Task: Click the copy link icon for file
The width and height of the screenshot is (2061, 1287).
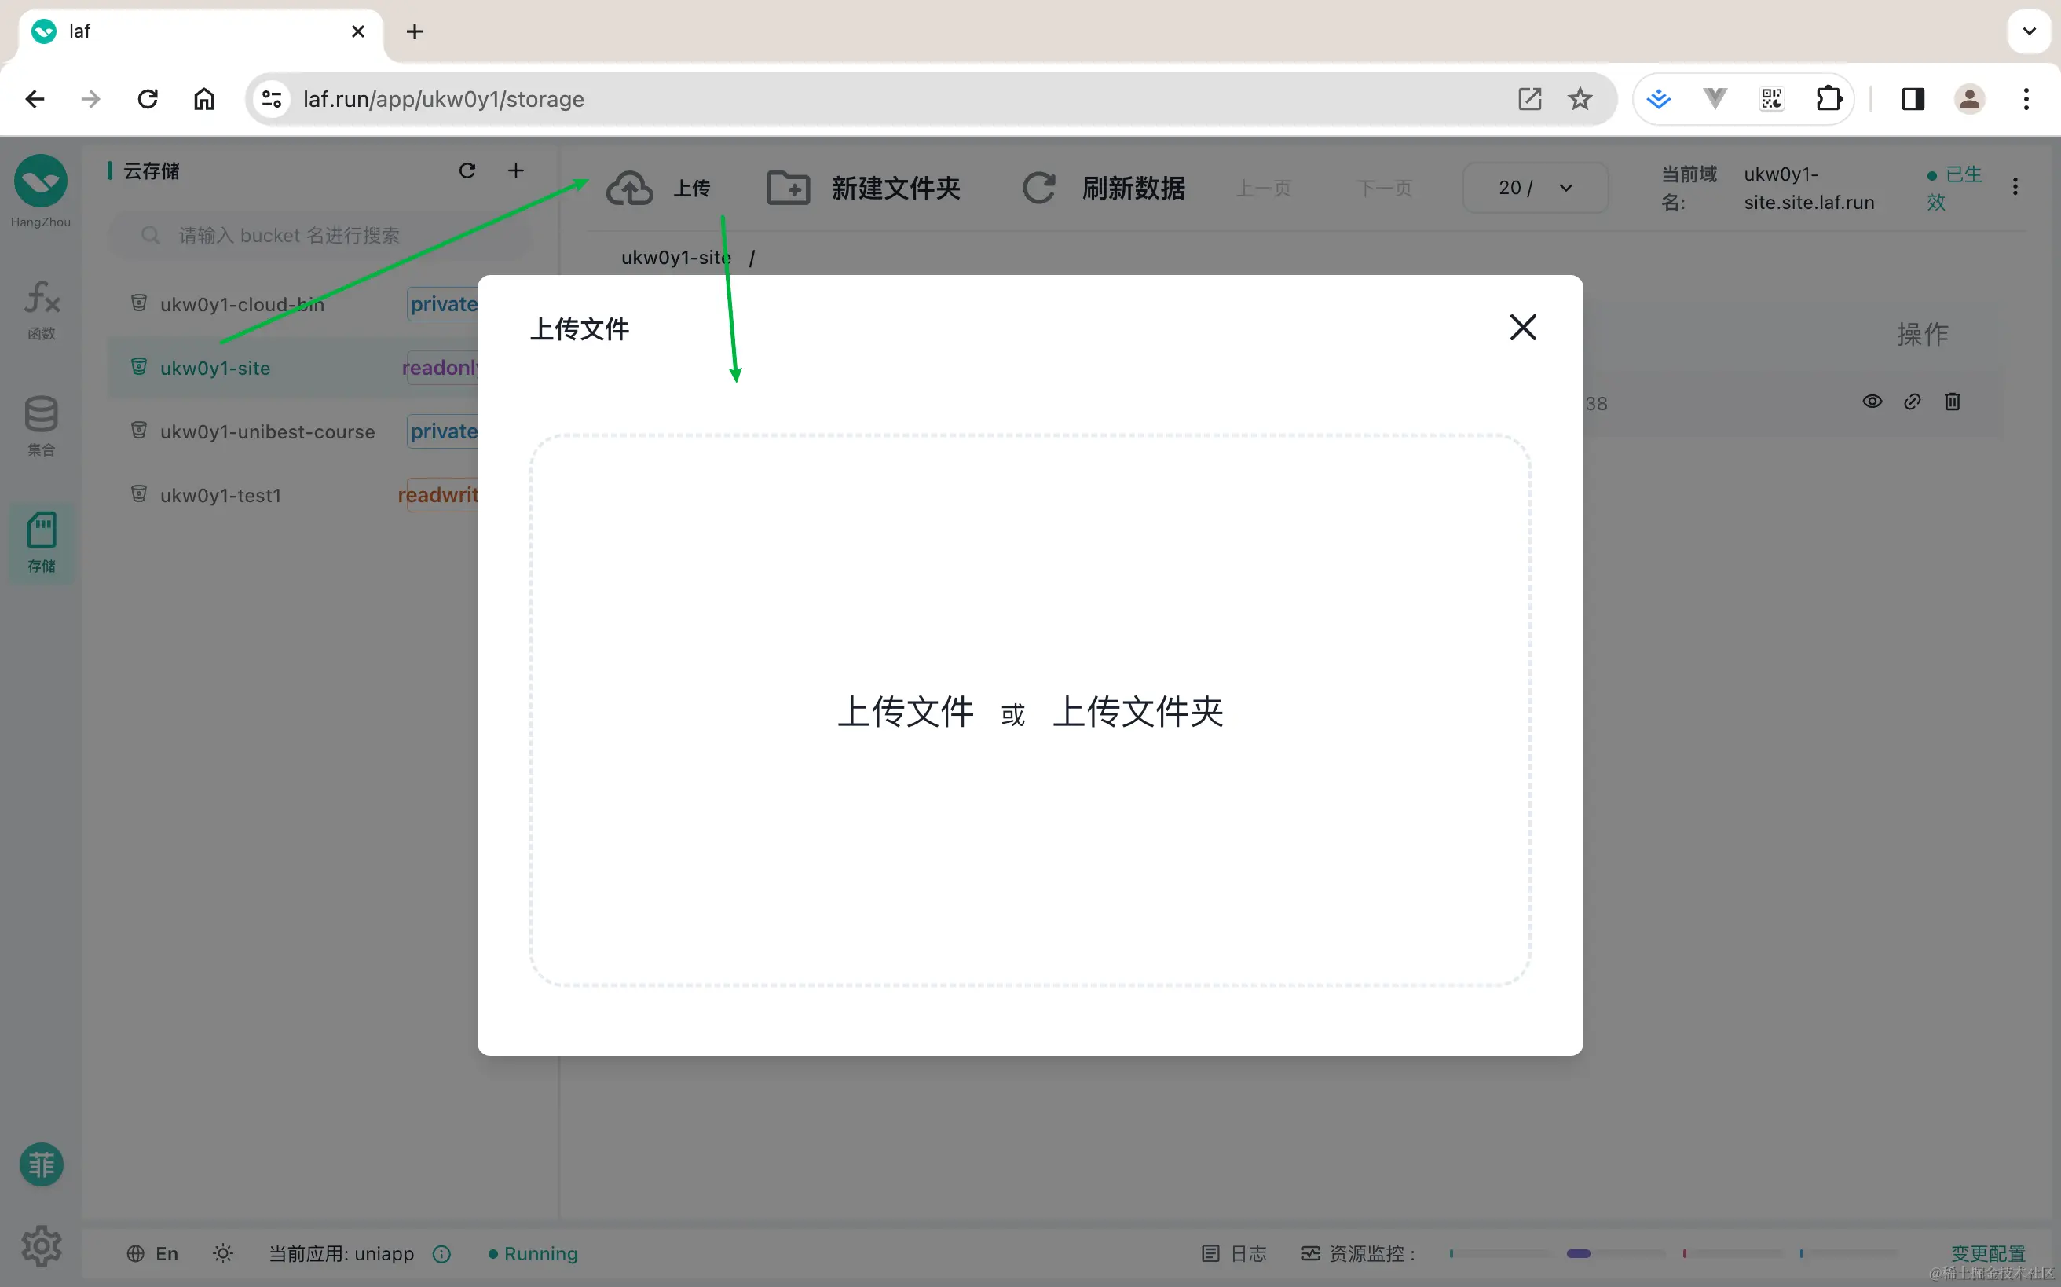Action: [x=1912, y=401]
